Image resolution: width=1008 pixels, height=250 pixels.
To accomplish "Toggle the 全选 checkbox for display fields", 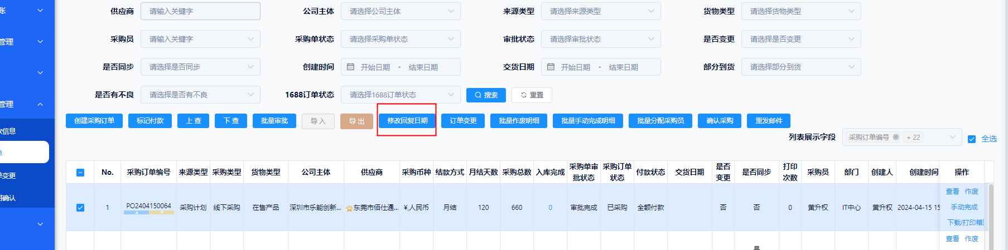I will [972, 139].
